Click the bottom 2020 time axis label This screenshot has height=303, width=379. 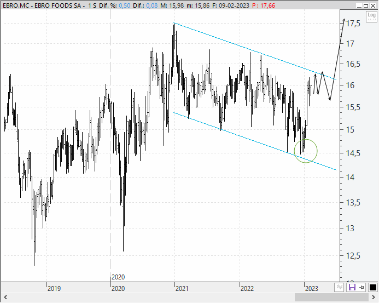click(118, 289)
